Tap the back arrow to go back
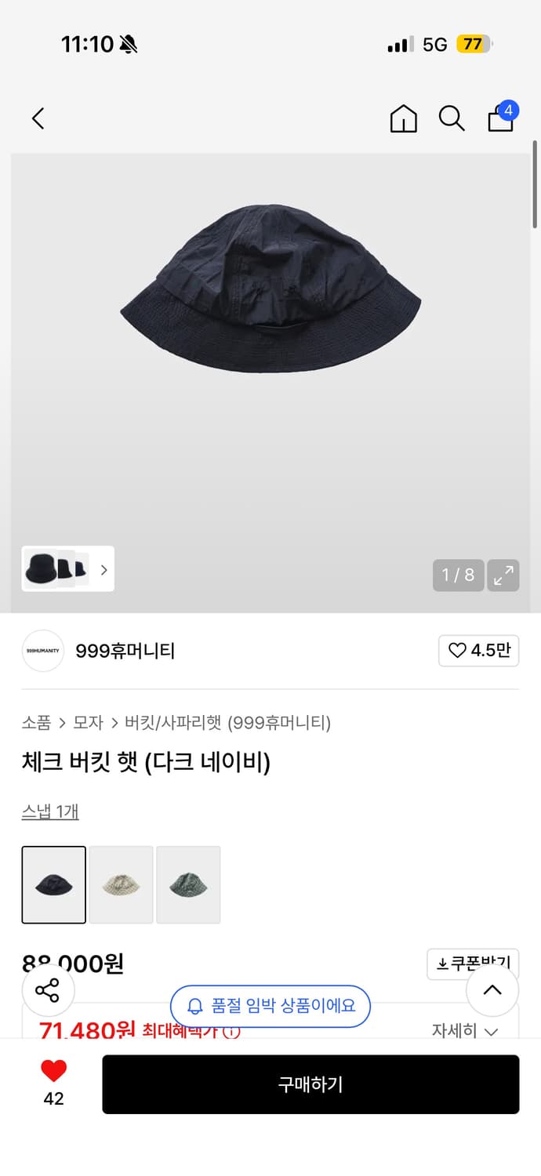 pos(38,118)
